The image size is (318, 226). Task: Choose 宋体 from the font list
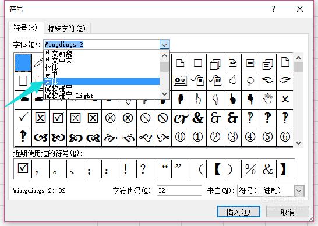point(101,82)
